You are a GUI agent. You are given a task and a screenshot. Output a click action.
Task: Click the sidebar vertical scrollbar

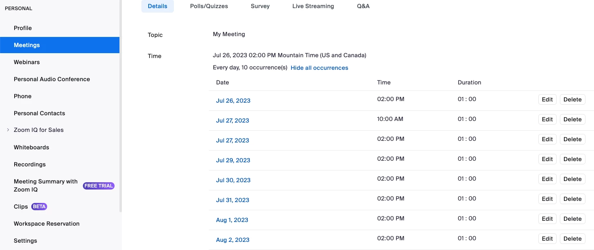pos(120,106)
